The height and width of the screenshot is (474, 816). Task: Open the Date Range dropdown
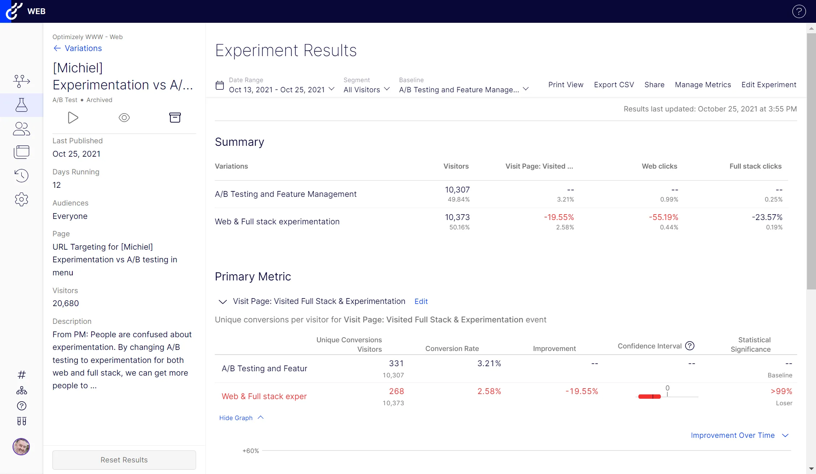[281, 89]
